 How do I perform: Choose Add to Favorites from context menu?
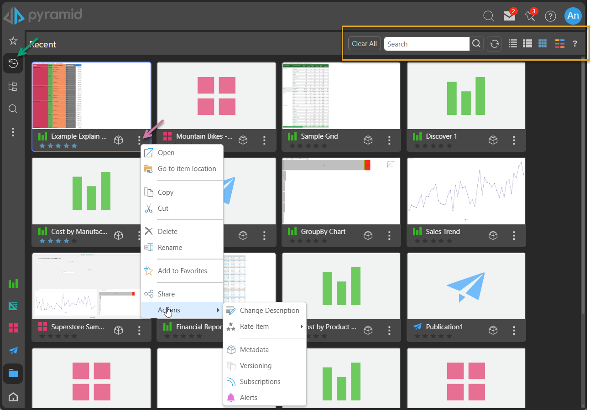pyautogui.click(x=182, y=271)
